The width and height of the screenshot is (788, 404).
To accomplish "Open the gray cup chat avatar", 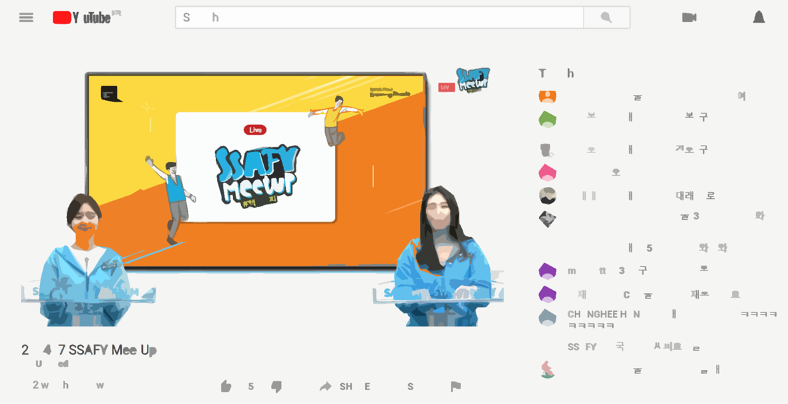I will [x=547, y=150].
